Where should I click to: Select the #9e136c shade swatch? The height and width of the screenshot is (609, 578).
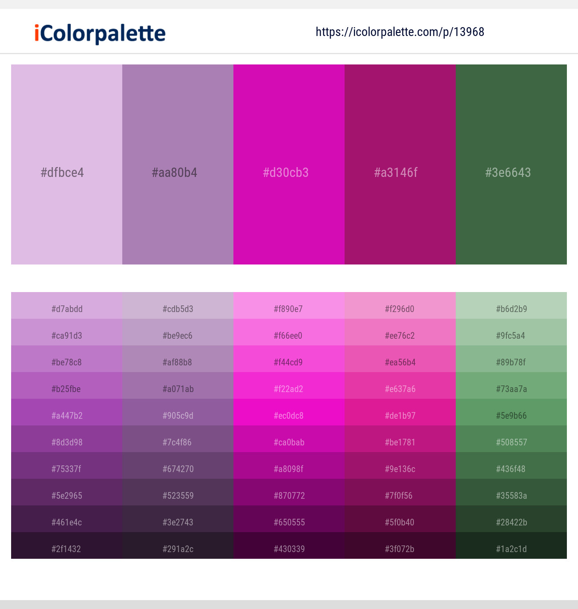(x=400, y=469)
